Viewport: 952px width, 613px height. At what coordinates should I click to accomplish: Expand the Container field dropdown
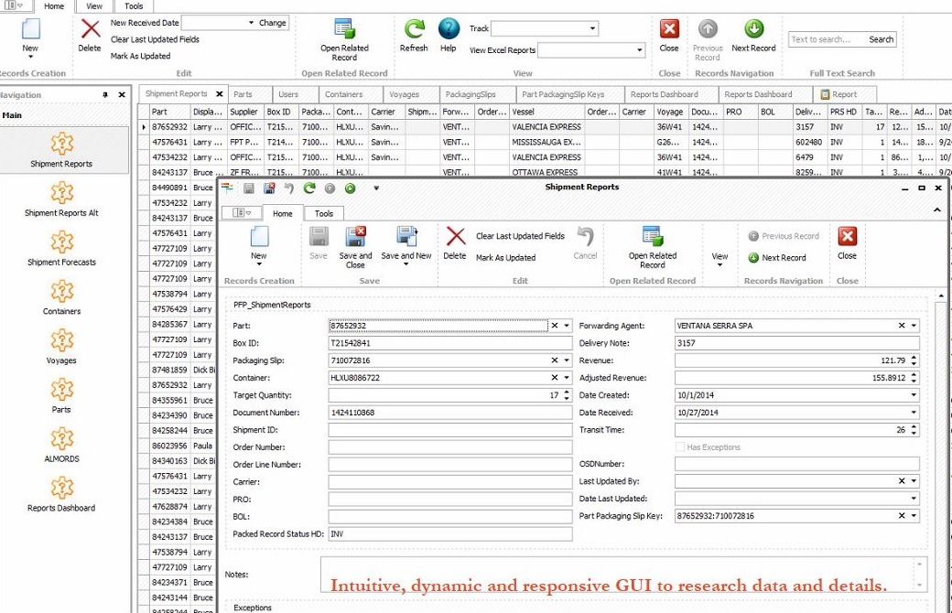coord(567,378)
